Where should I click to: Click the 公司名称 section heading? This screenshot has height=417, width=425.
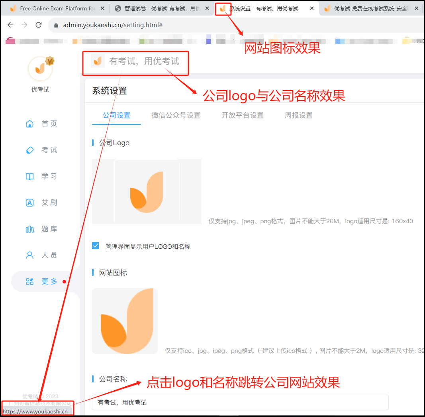(113, 379)
